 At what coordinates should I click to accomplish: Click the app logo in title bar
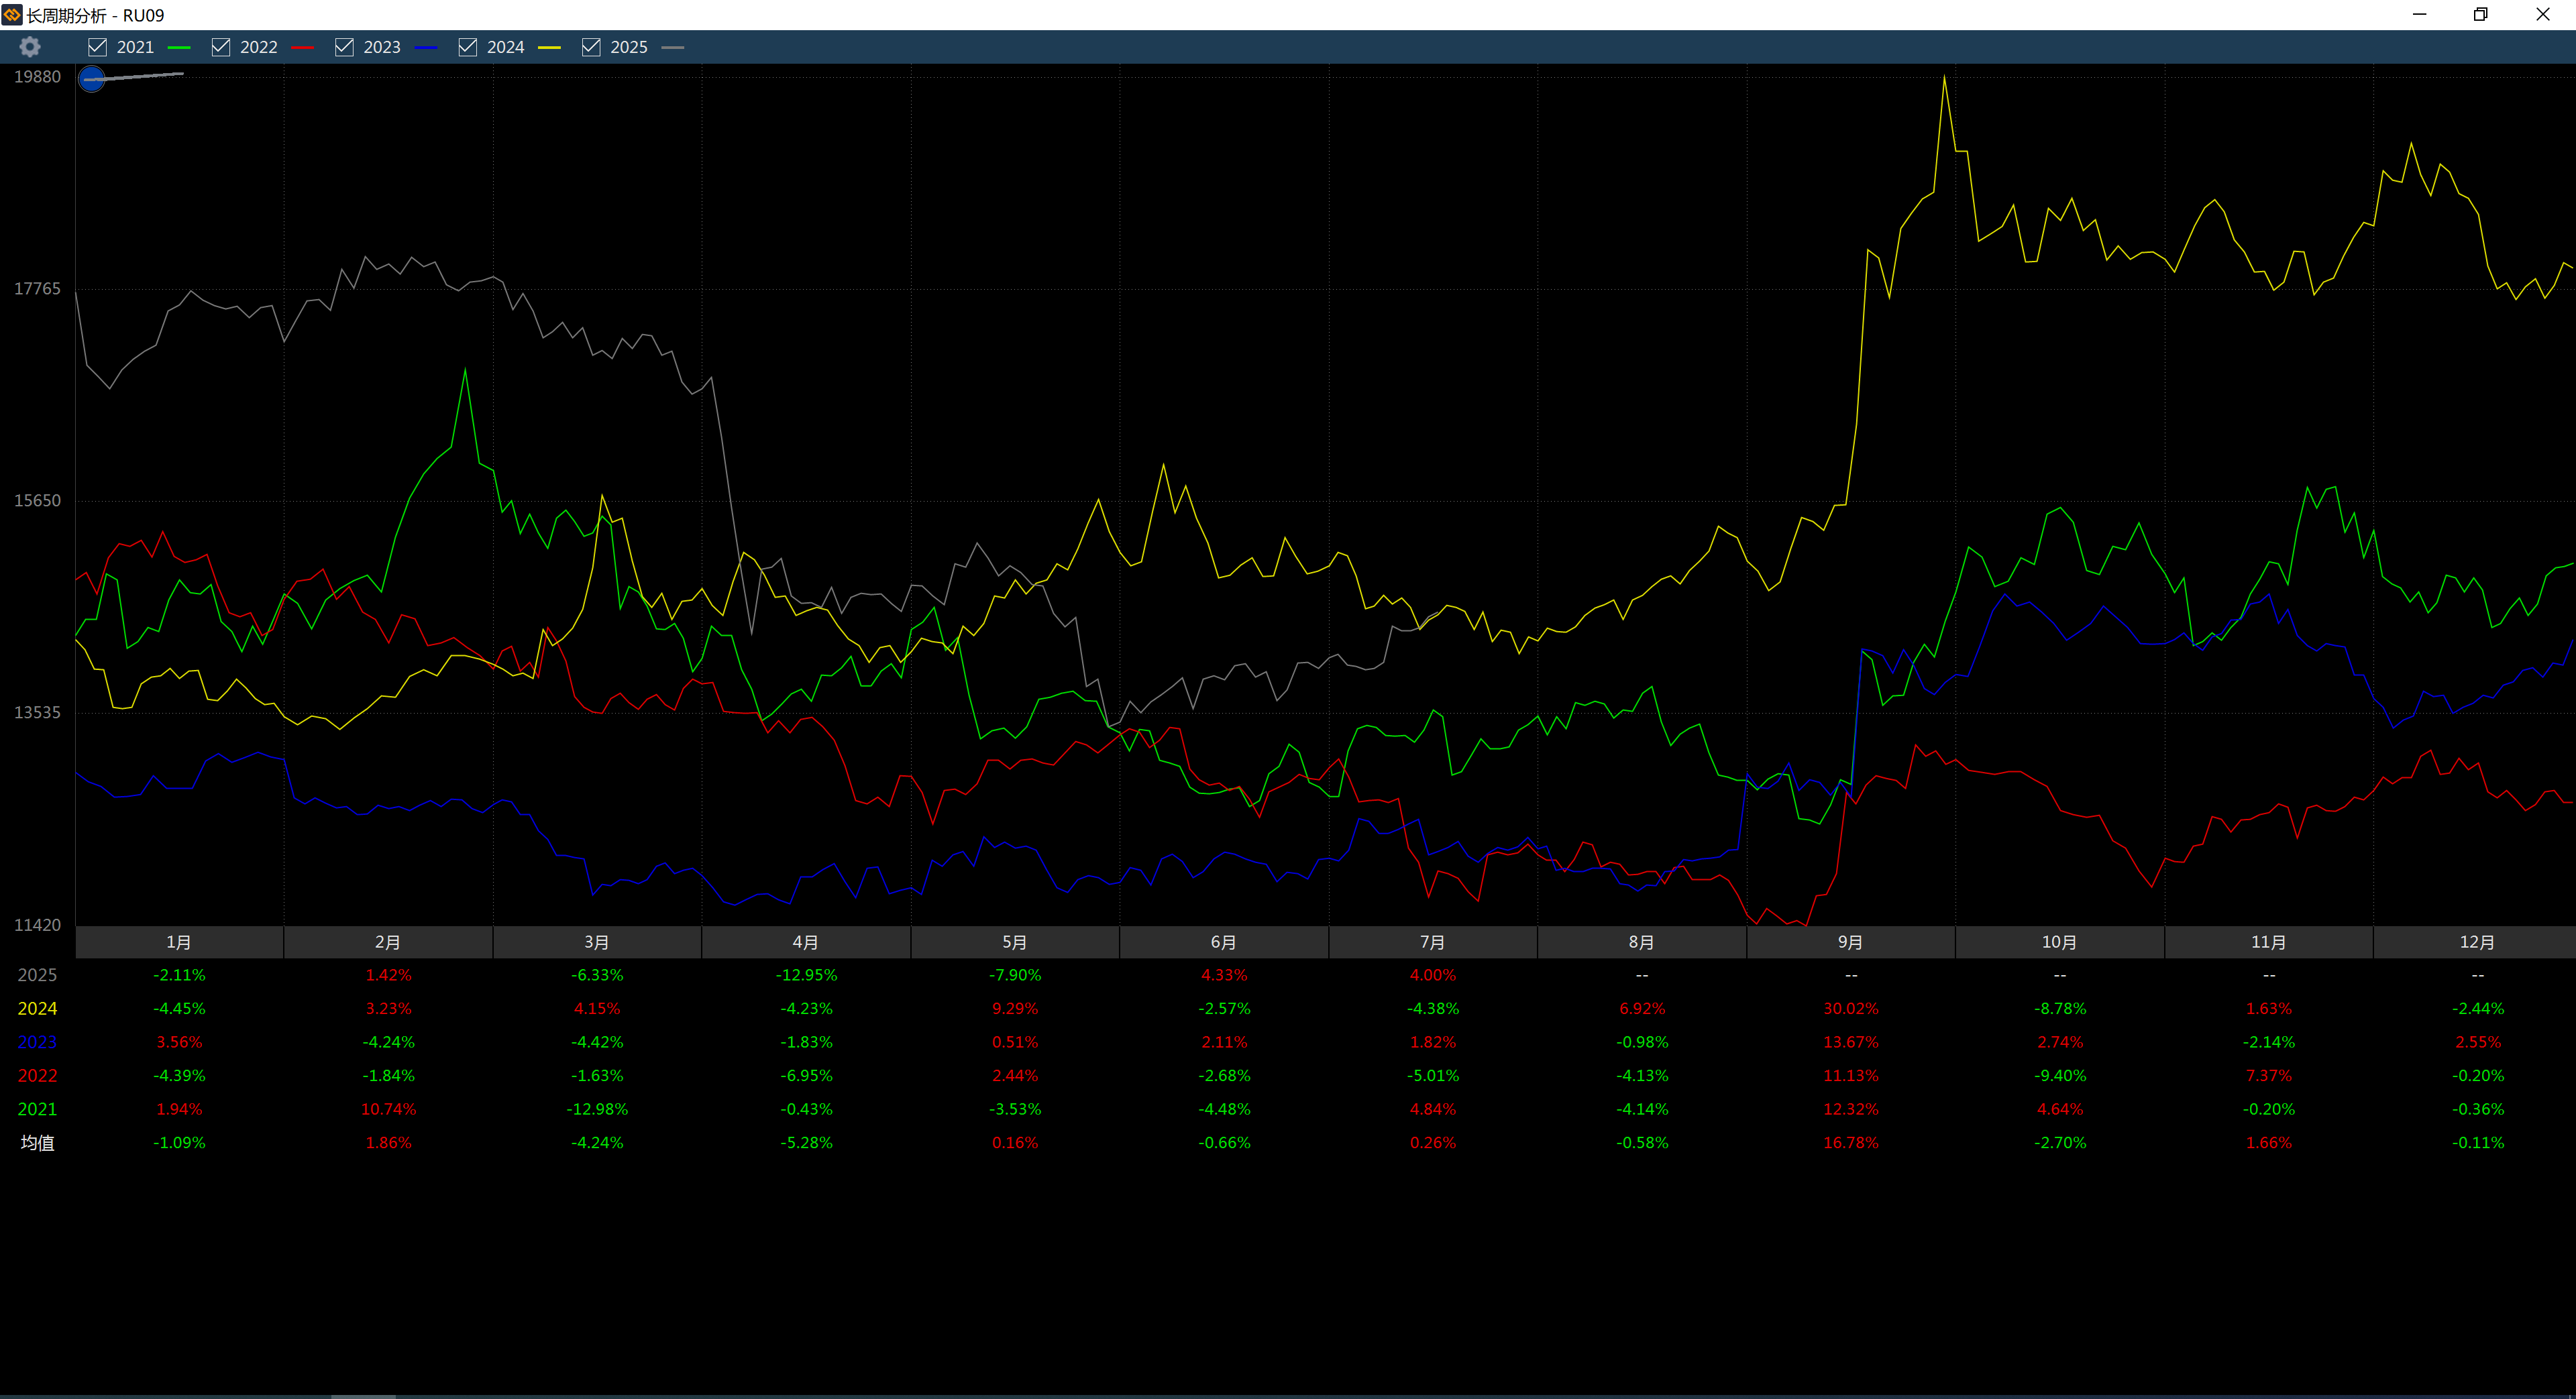(11, 15)
